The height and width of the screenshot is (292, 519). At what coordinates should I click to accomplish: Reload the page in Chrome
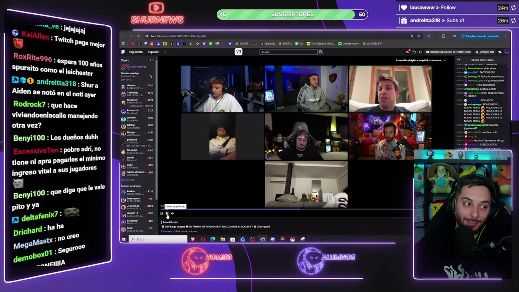138,36
